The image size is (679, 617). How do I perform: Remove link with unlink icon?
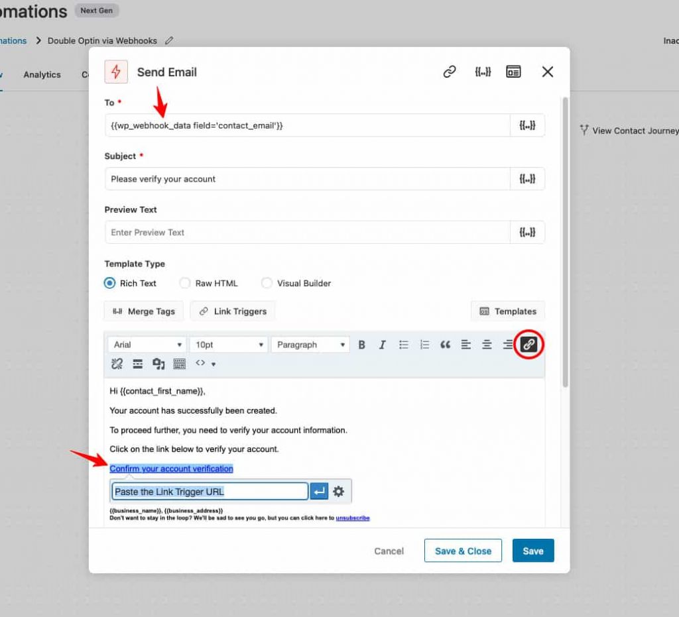(117, 364)
